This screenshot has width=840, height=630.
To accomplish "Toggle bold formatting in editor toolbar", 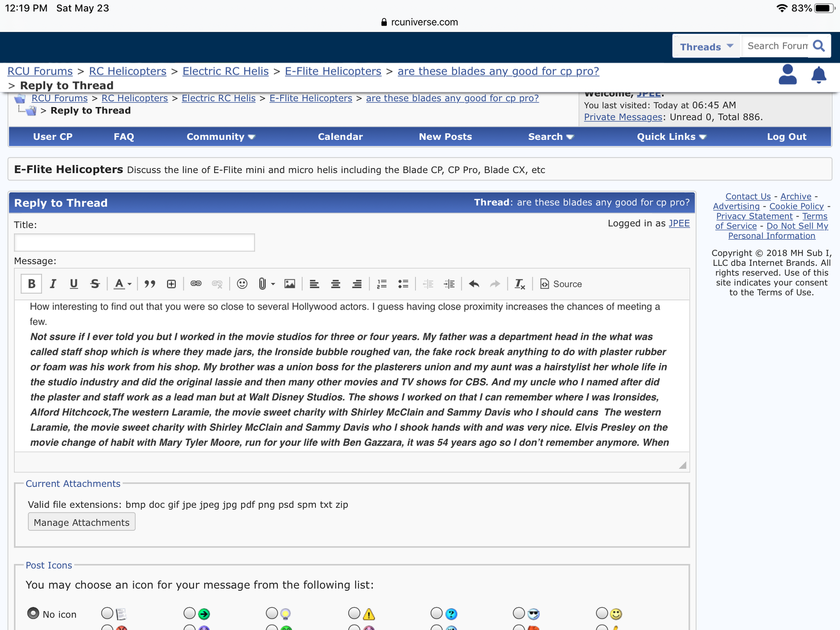I will click(31, 284).
